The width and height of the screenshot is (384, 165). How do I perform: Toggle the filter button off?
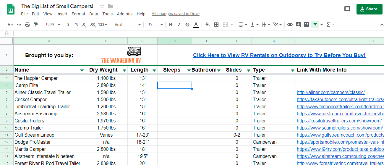[315, 25]
